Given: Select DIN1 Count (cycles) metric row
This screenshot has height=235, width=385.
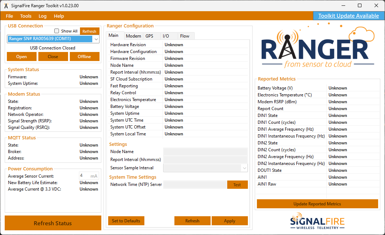Looking at the screenshot, I should pos(317,122).
